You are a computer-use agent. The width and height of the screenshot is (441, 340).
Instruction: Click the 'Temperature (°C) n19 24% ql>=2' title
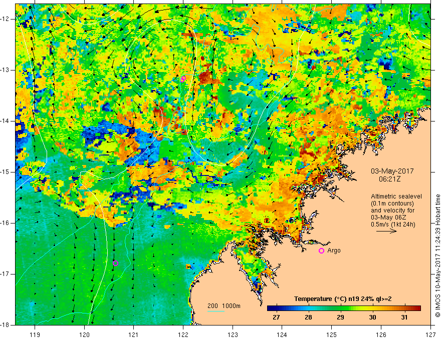click(343, 299)
